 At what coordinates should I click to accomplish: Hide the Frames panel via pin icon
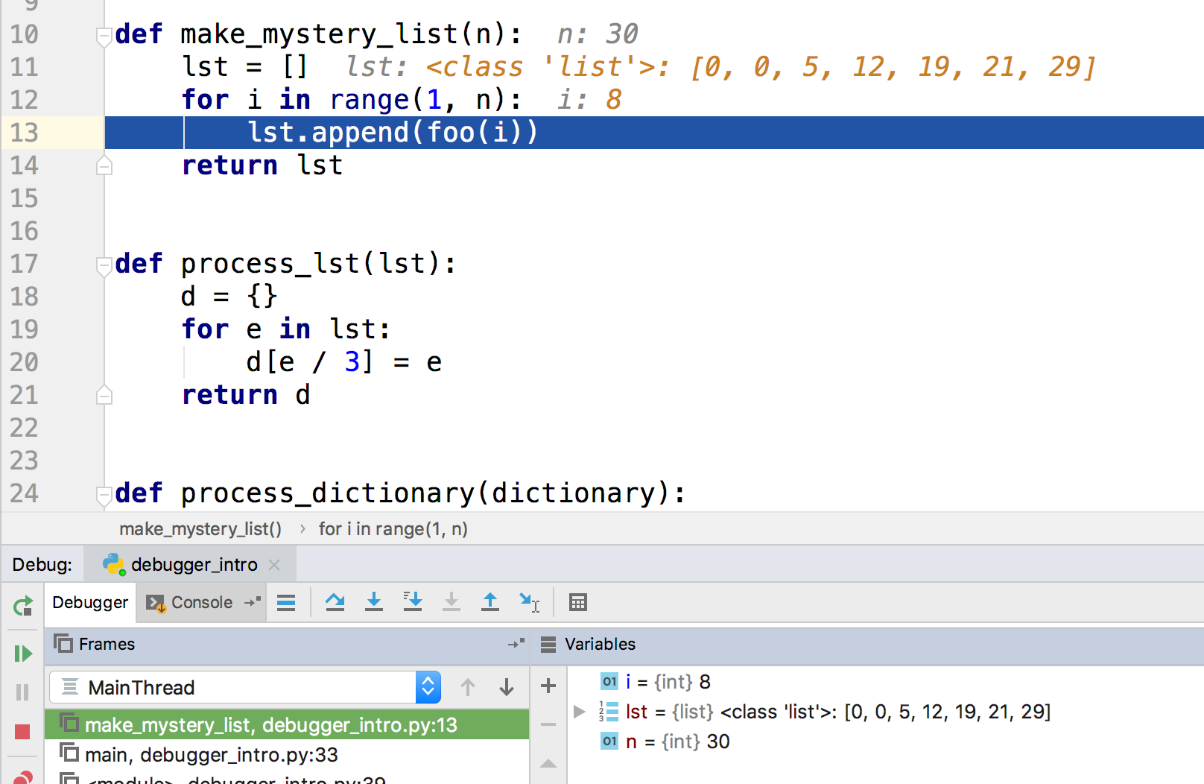pos(516,644)
